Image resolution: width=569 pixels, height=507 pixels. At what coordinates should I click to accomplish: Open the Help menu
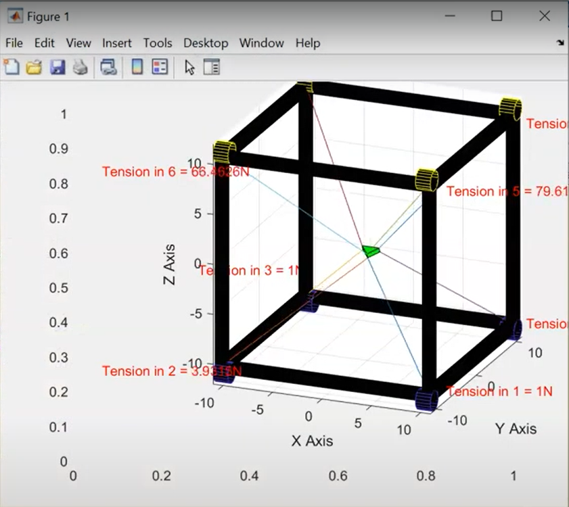308,43
